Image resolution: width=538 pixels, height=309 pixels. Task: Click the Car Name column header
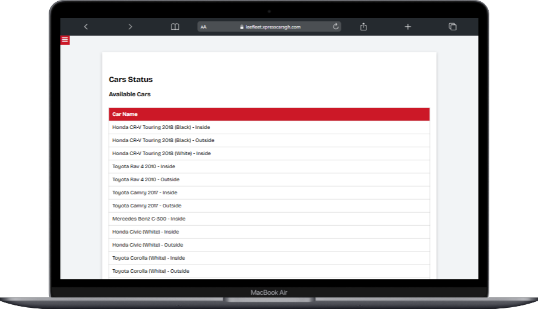coord(269,114)
